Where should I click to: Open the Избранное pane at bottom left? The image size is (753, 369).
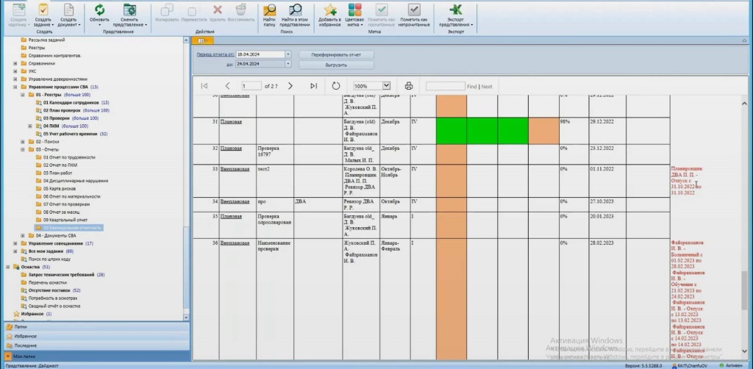tap(25, 335)
